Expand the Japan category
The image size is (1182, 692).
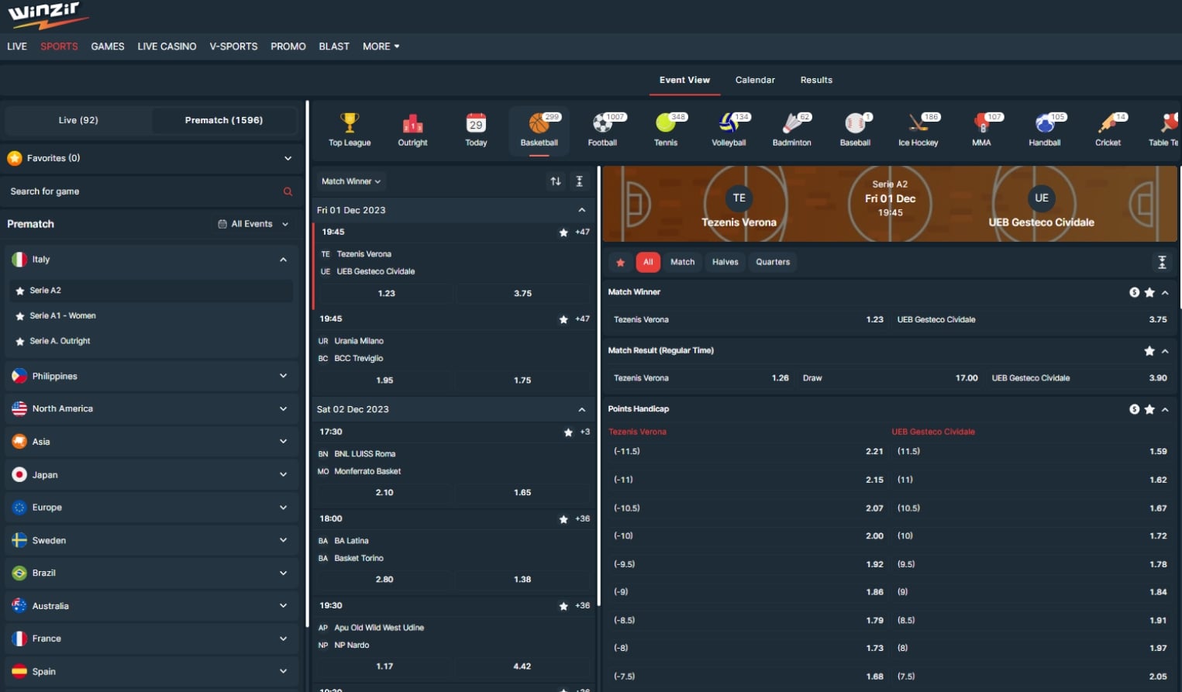(x=283, y=474)
